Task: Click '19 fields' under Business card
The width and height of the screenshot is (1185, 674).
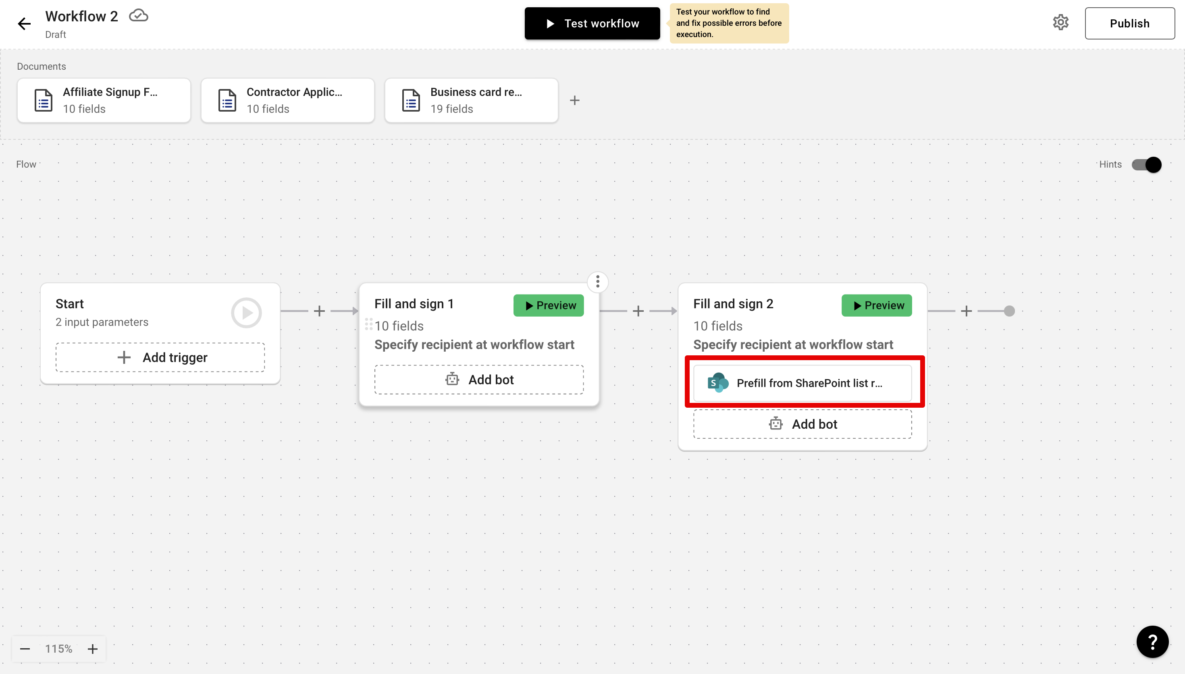Action: point(451,109)
